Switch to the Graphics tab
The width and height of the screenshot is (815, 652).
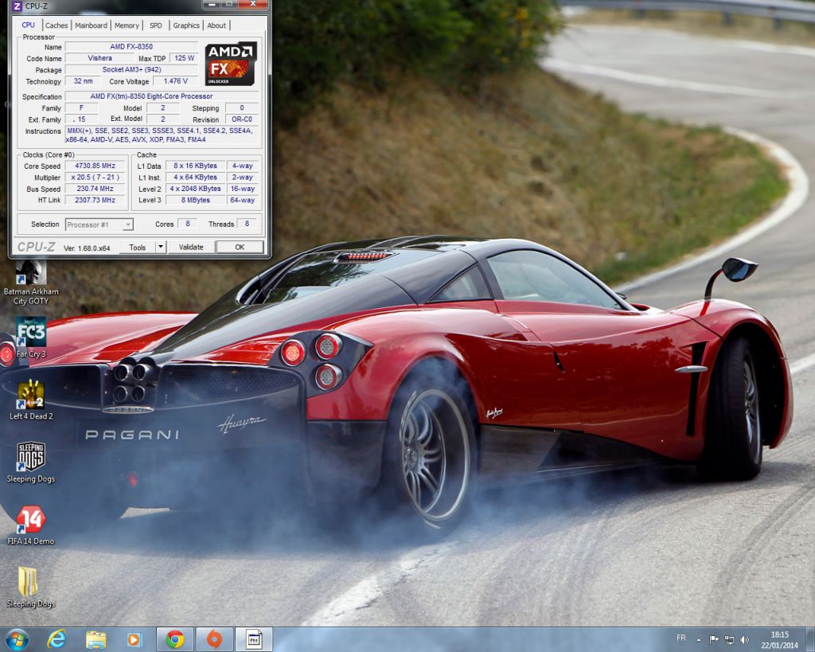(186, 25)
